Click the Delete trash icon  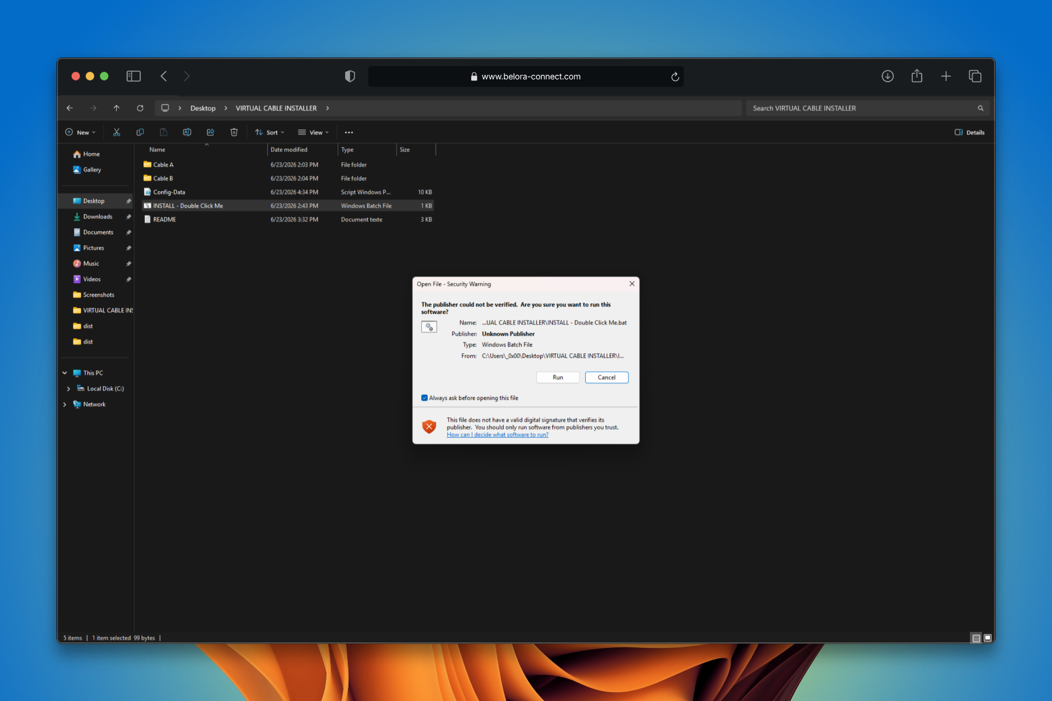234,132
